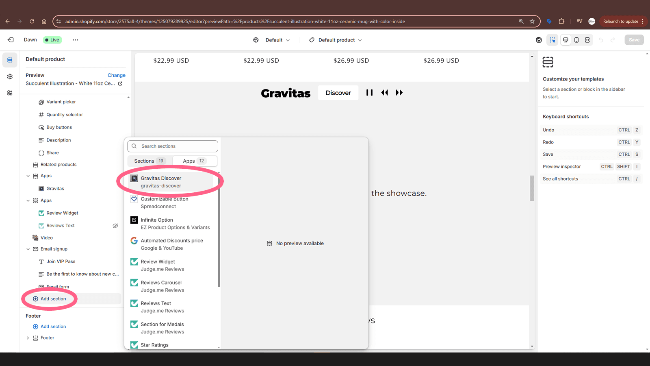Open the browser home page icon
The image size is (650, 366).
click(x=44, y=21)
